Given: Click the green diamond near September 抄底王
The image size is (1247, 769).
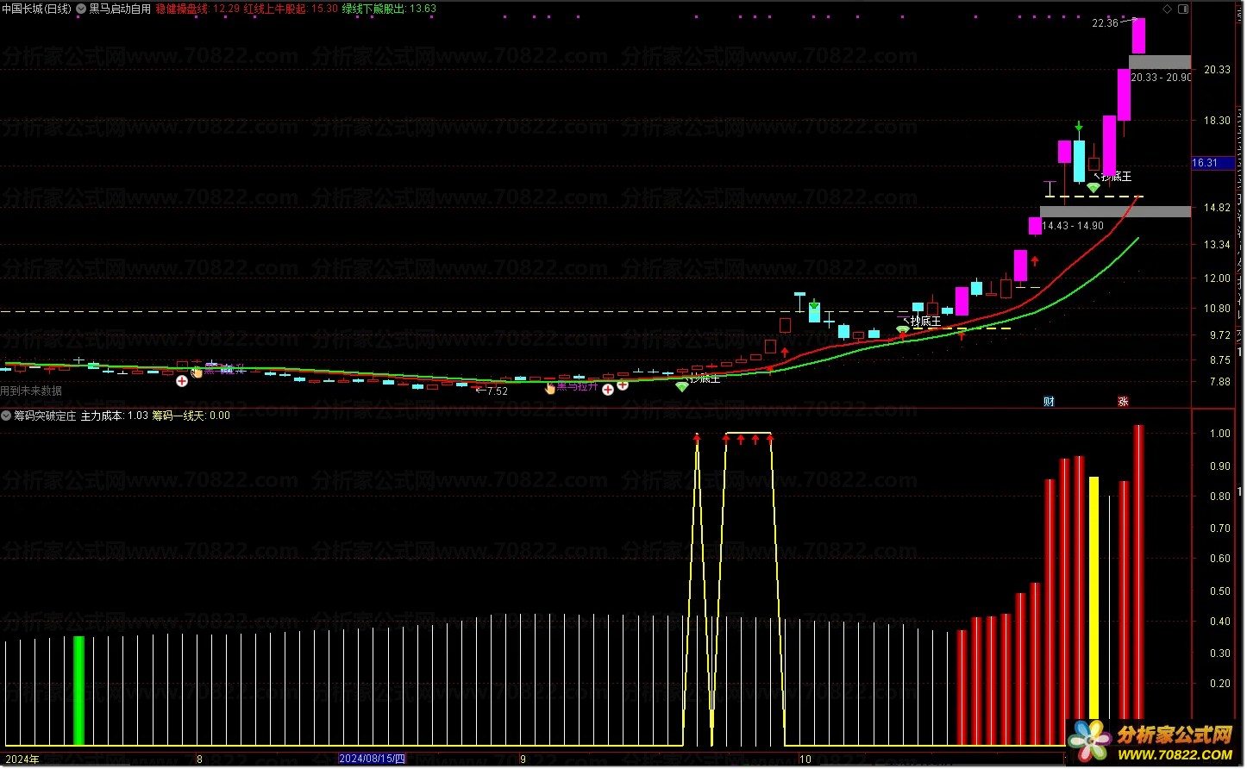Looking at the screenshot, I should [682, 387].
